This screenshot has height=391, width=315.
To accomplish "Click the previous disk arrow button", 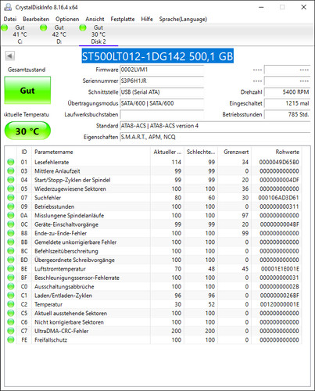I will pyautogui.click(x=10, y=56).
